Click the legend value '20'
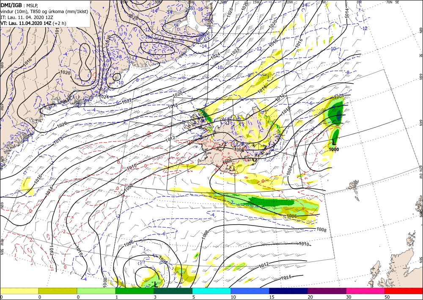This screenshot has height=300, width=423. click(310, 297)
